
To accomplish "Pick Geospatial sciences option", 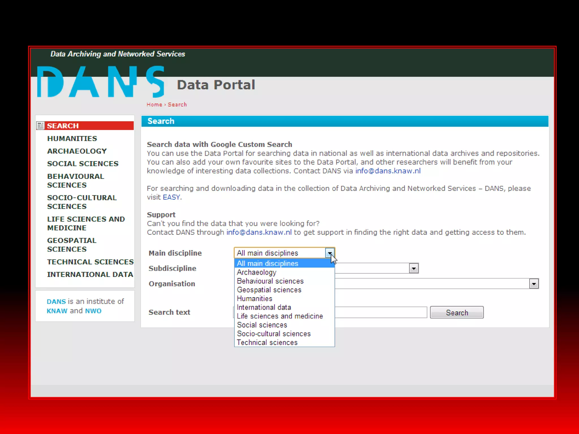I will (x=269, y=290).
